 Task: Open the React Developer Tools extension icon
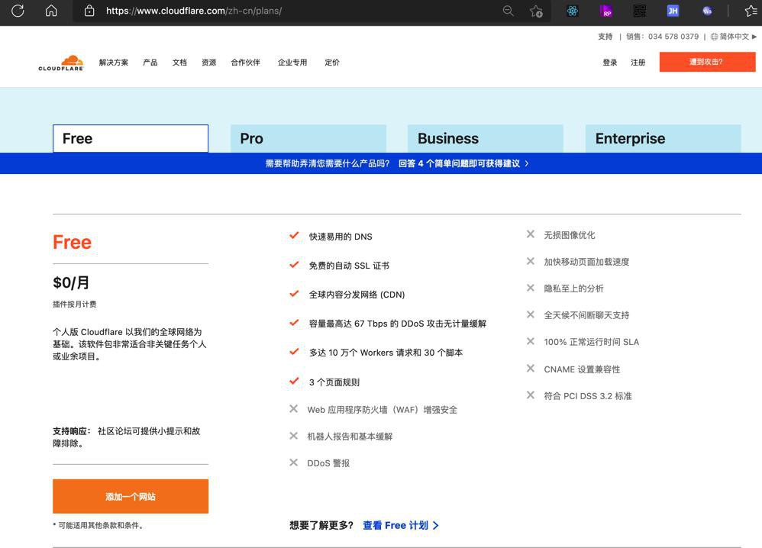click(573, 11)
